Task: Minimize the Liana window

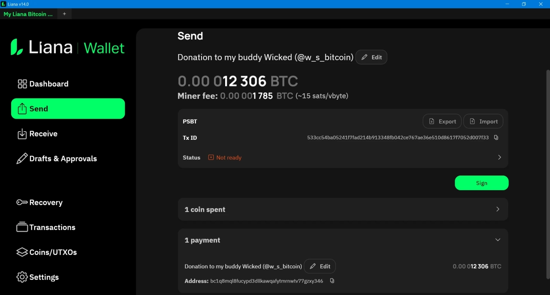Action: (x=507, y=4)
